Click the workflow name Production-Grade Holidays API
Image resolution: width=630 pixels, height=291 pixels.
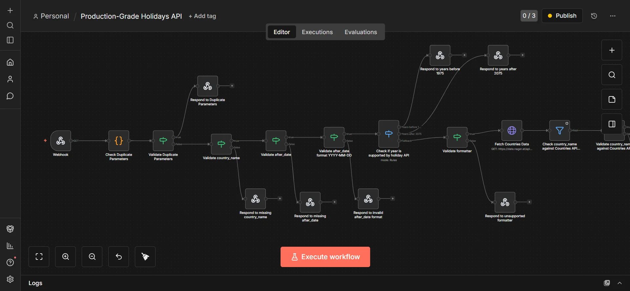click(131, 16)
